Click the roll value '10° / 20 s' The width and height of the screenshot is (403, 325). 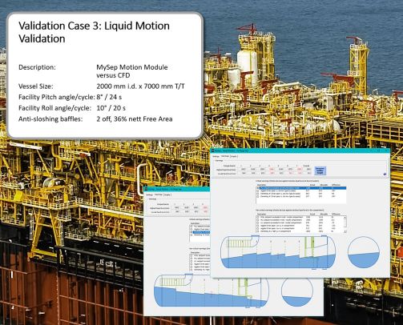111,108
